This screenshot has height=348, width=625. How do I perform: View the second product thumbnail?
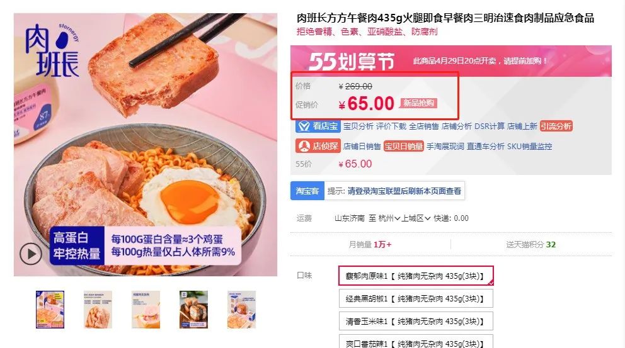click(x=98, y=310)
